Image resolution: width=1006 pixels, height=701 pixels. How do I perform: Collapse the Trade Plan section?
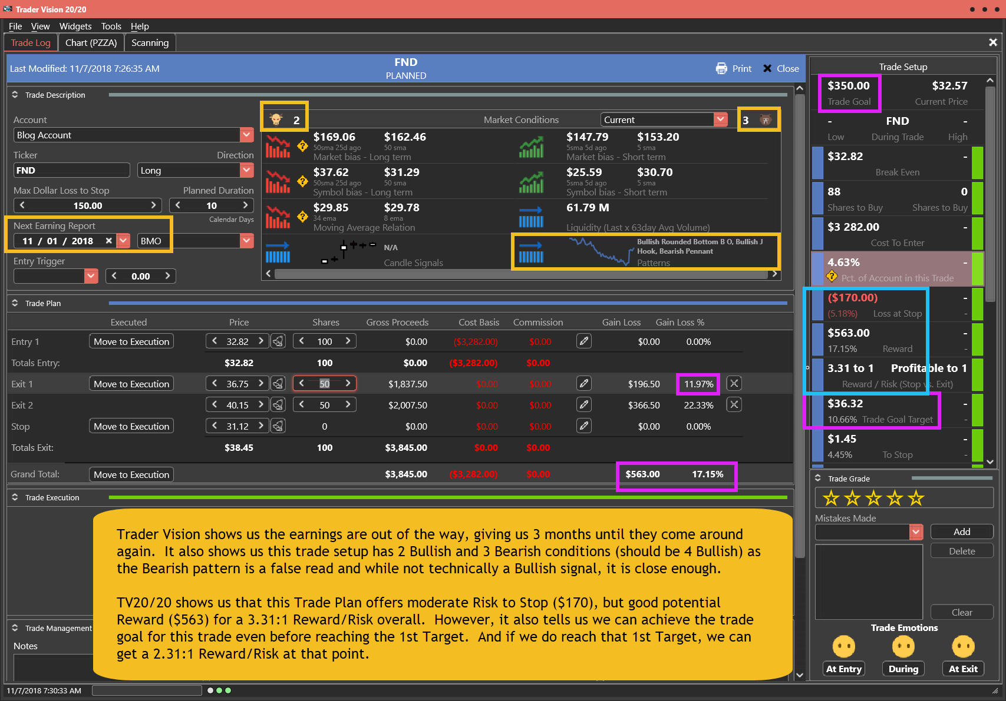15,303
